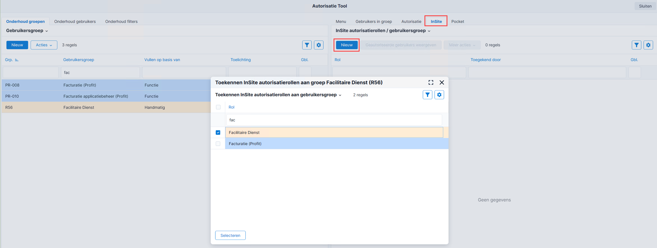Open gear settings in Toekennen dialog
Image resolution: width=657 pixels, height=248 pixels.
click(439, 95)
